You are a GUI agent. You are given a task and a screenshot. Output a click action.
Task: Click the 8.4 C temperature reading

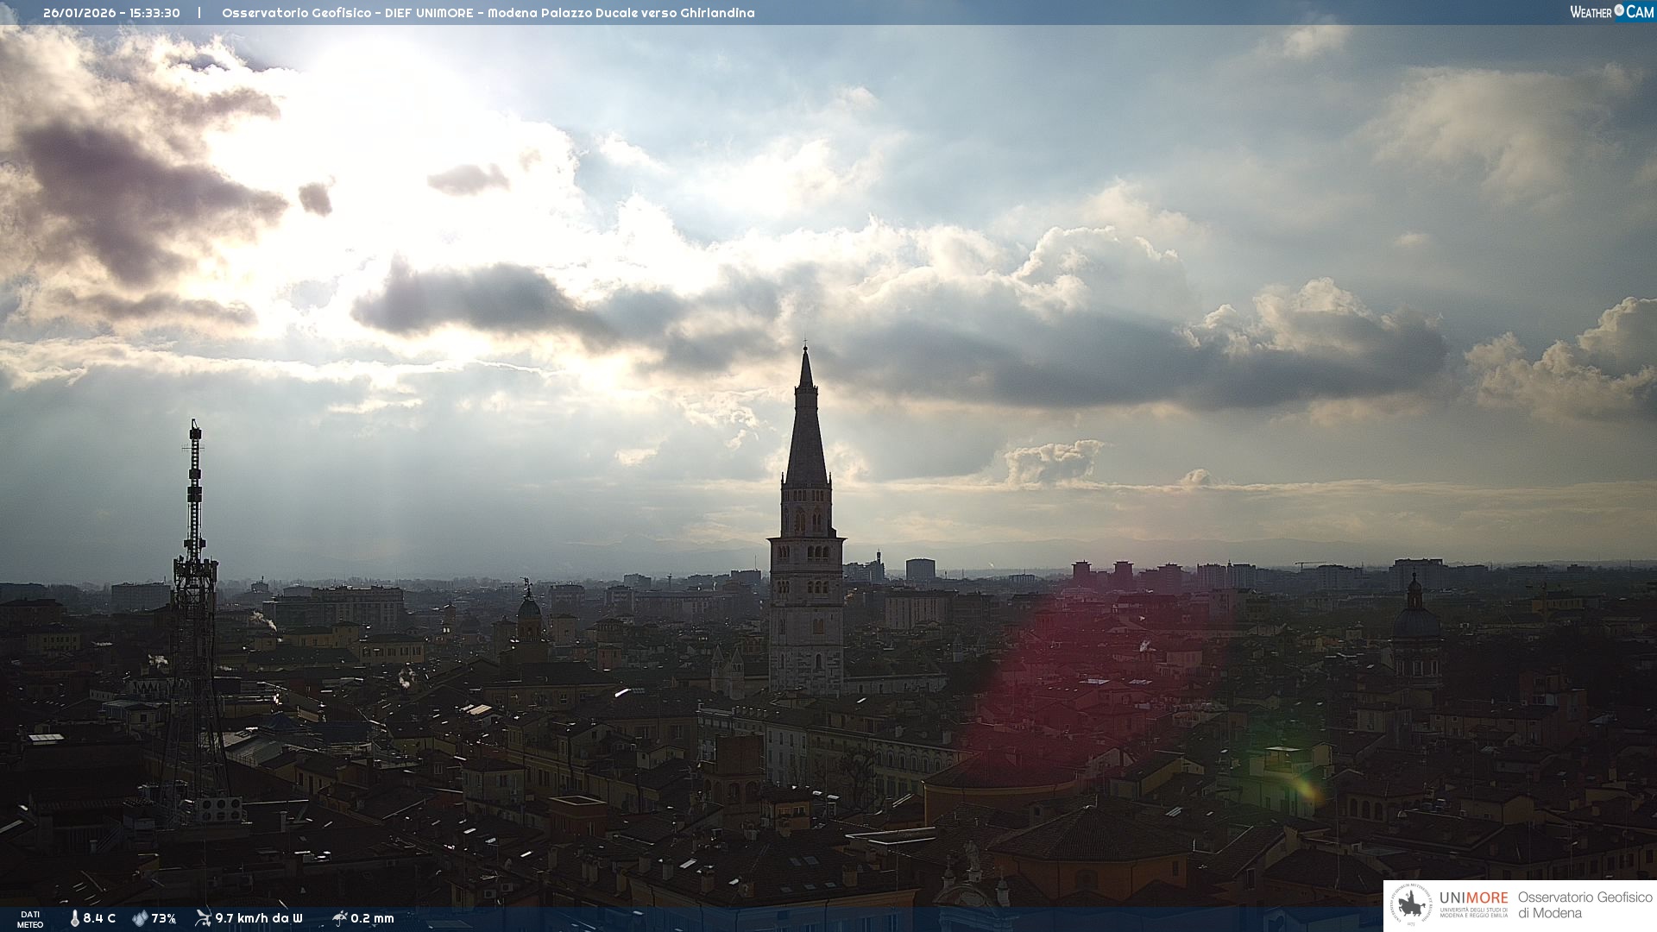coord(99,918)
